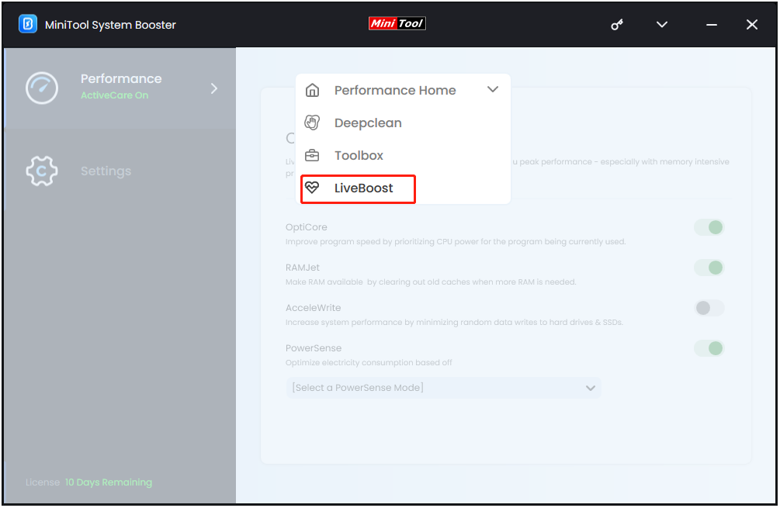Viewport: 780px width, 508px height.
Task: Collapse the Performance Home dropdown chevron
Action: pyautogui.click(x=493, y=89)
